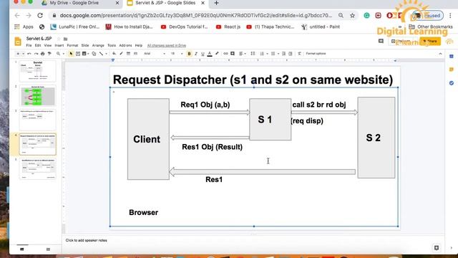Open the new slide layout dropdown arrow
458x258 pixels.
(23, 54)
